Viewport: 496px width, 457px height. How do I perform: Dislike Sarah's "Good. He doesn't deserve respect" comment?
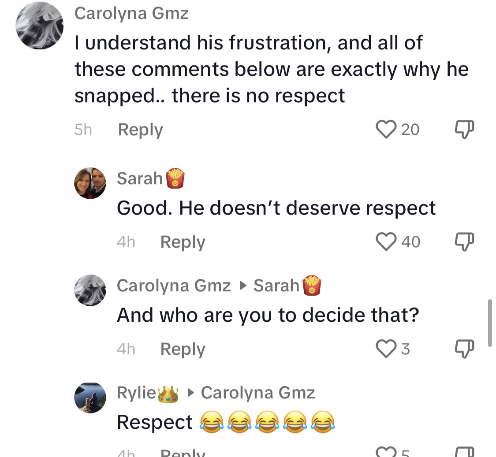(464, 242)
